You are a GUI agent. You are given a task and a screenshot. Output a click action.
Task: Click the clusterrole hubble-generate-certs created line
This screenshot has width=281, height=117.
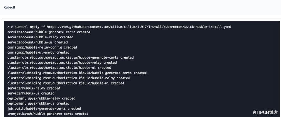pyautogui.click(x=70, y=58)
